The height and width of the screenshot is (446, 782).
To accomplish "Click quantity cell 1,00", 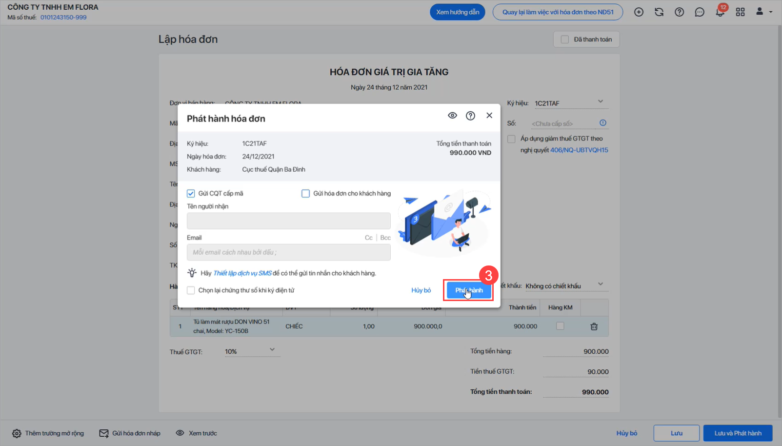I will (369, 326).
